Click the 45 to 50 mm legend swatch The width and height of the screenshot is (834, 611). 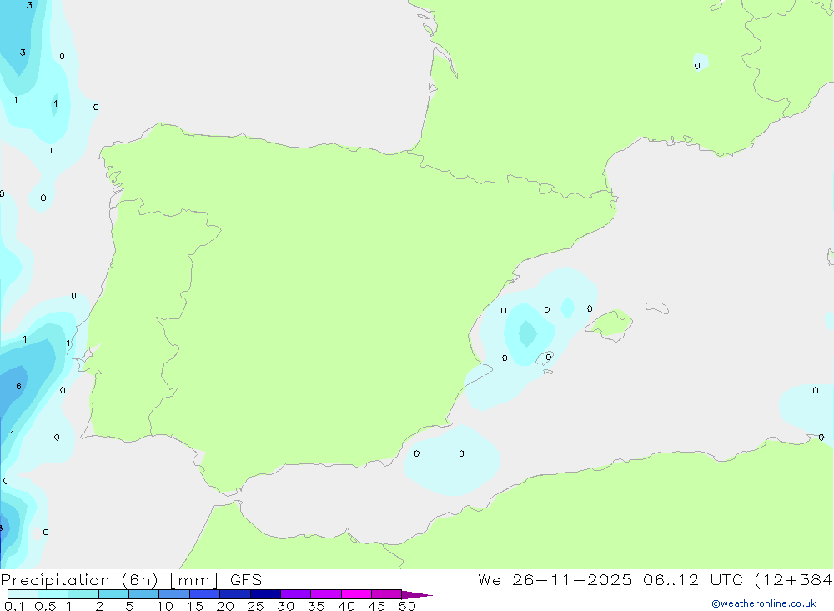tap(387, 594)
